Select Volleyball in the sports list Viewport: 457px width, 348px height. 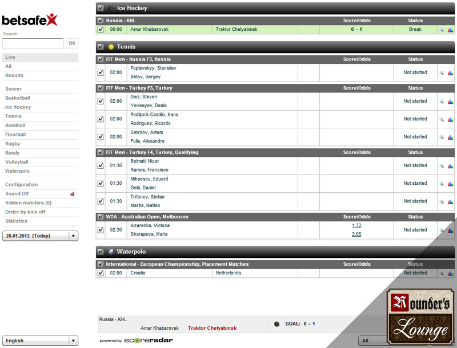tap(40, 162)
